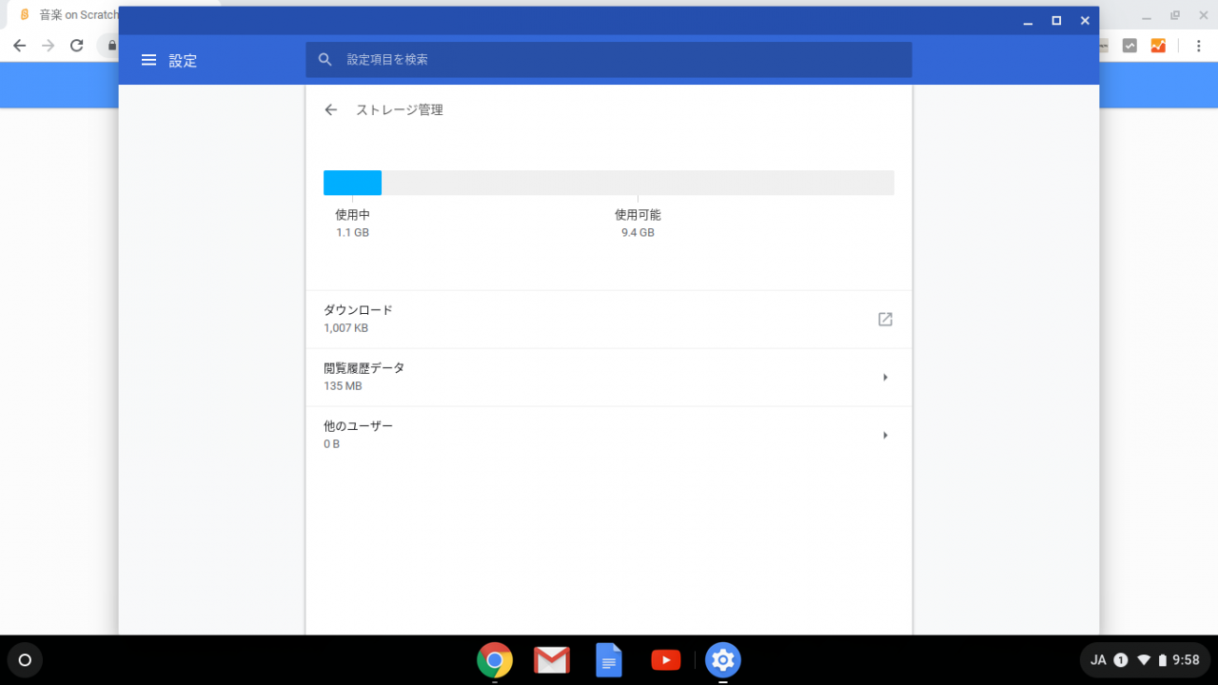Image resolution: width=1218 pixels, height=685 pixels.
Task: Click the ストレージ管理 page title
Action: [400, 110]
